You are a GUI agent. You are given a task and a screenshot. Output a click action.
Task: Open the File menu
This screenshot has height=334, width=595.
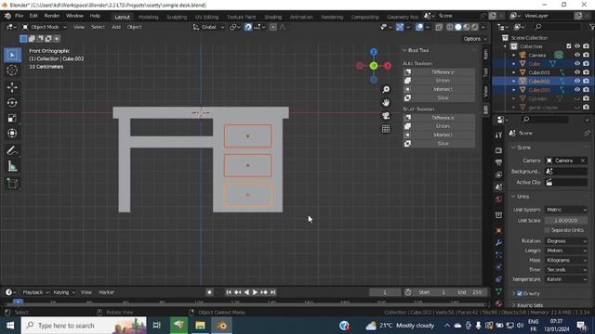[x=19, y=16]
